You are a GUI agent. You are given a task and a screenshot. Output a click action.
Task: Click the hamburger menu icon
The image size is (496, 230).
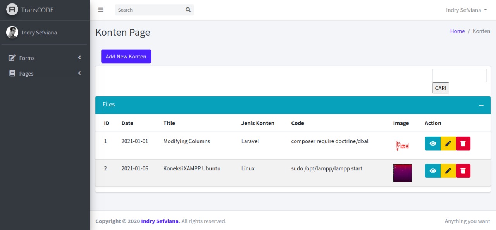point(101,10)
